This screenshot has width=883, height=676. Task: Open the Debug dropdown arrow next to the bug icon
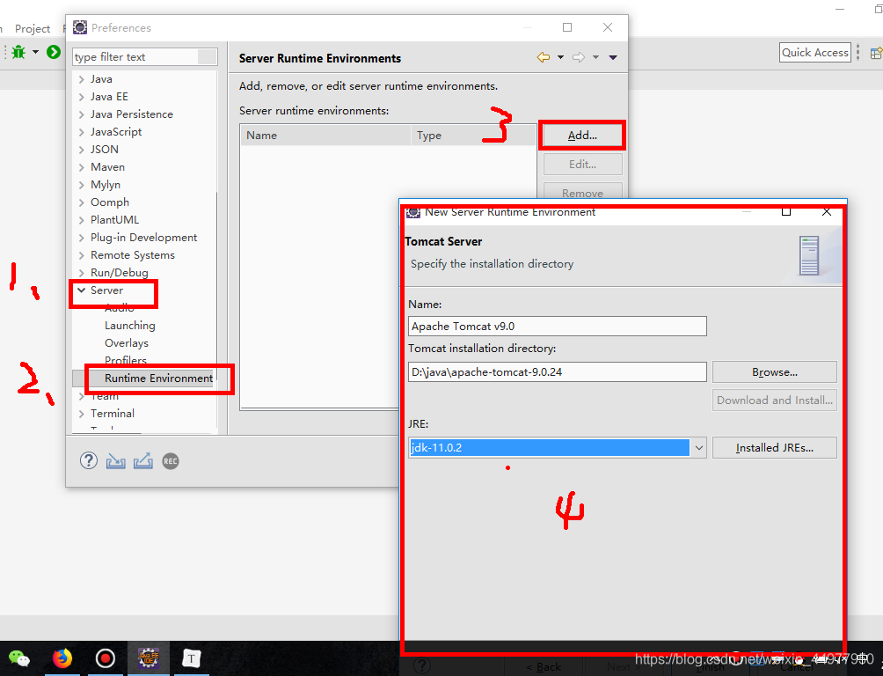(35, 53)
